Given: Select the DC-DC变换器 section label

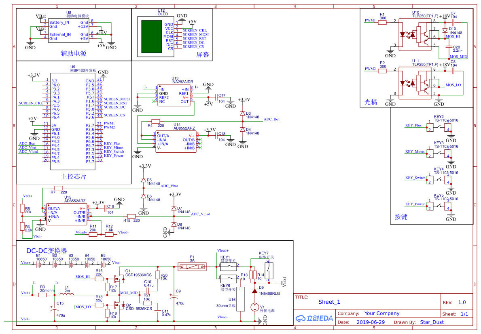Looking at the screenshot, I should coord(47,250).
